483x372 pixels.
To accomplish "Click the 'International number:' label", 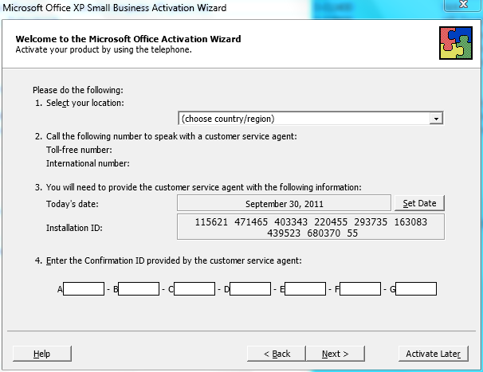I will (88, 163).
